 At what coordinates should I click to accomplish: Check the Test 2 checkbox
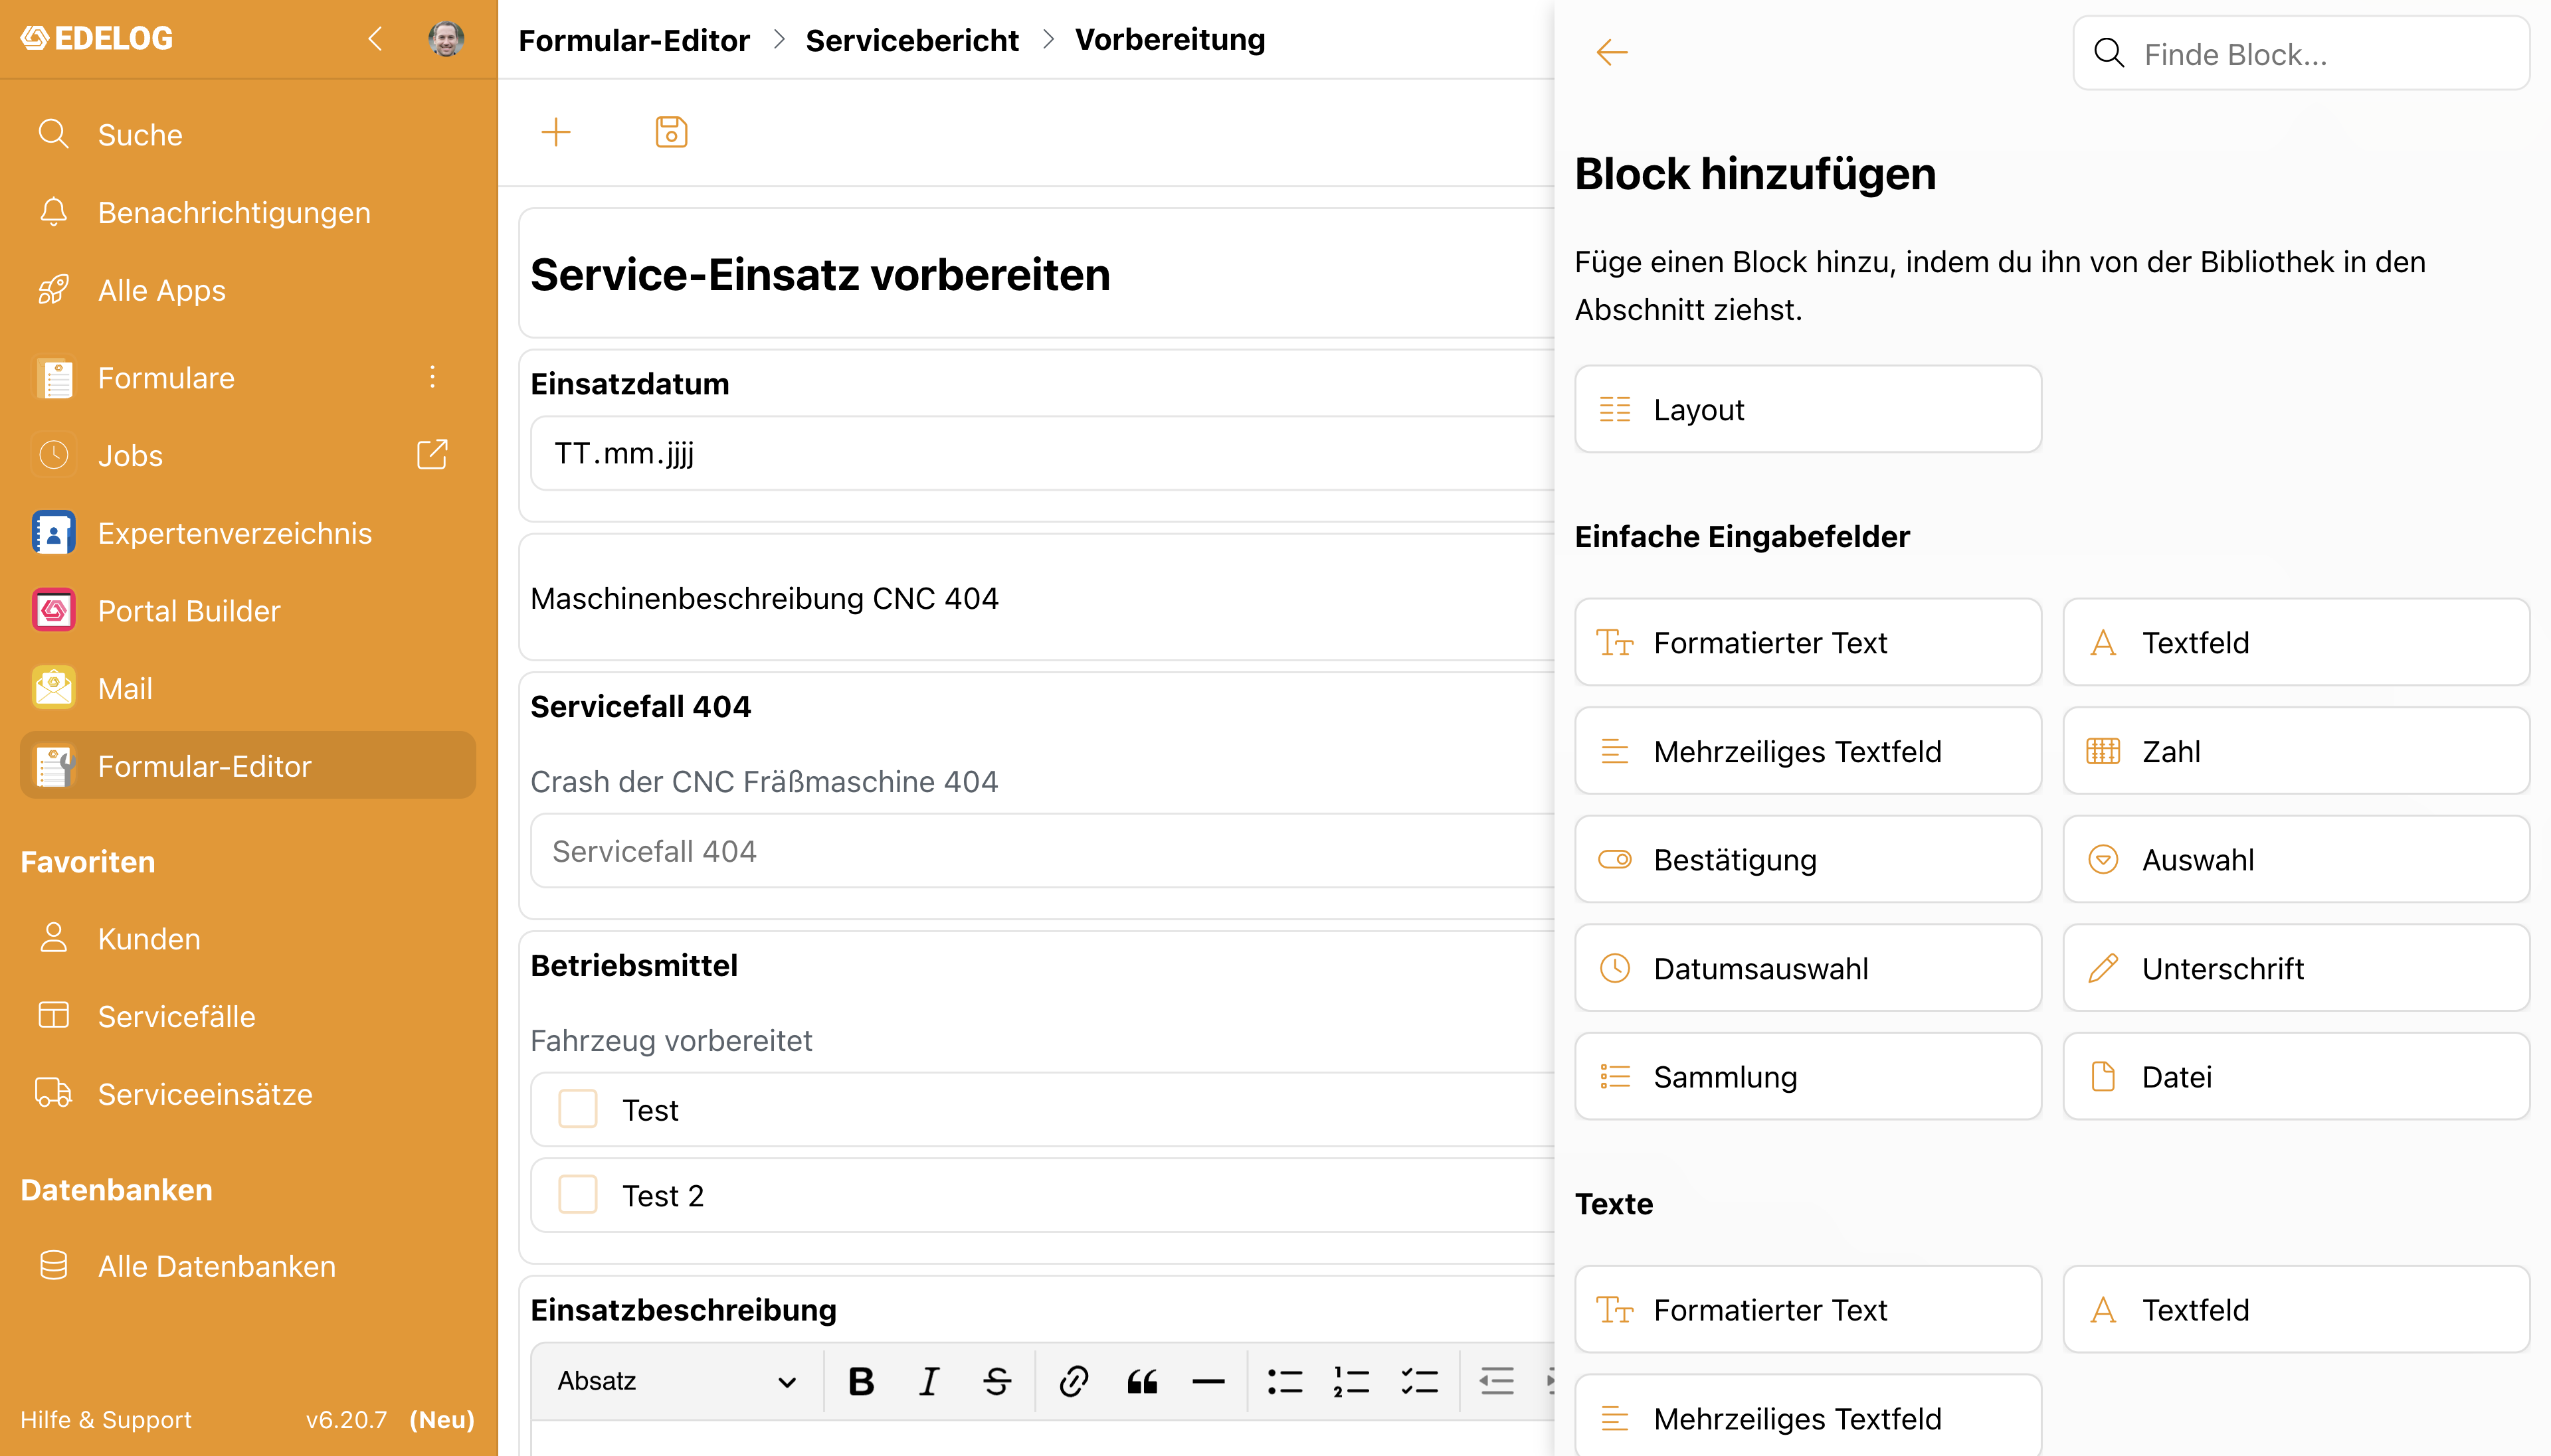577,1195
